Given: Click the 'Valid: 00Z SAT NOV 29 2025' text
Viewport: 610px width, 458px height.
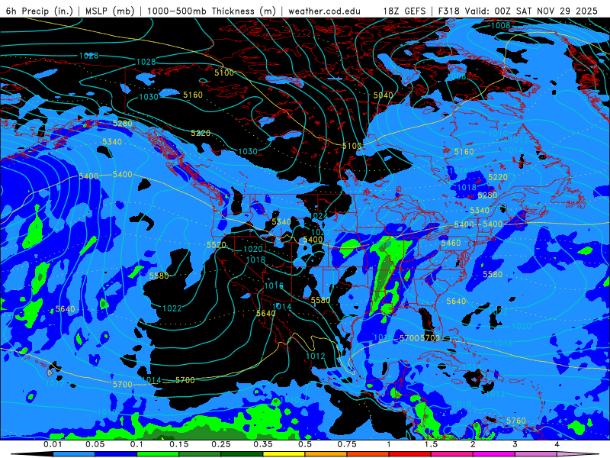Looking at the screenshot, I should [531, 11].
